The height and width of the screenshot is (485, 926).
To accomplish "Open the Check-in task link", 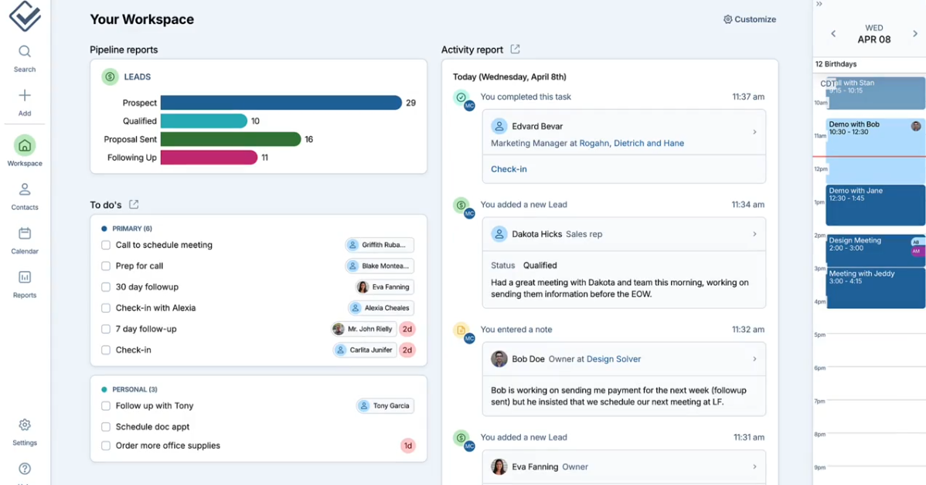I will [x=509, y=169].
